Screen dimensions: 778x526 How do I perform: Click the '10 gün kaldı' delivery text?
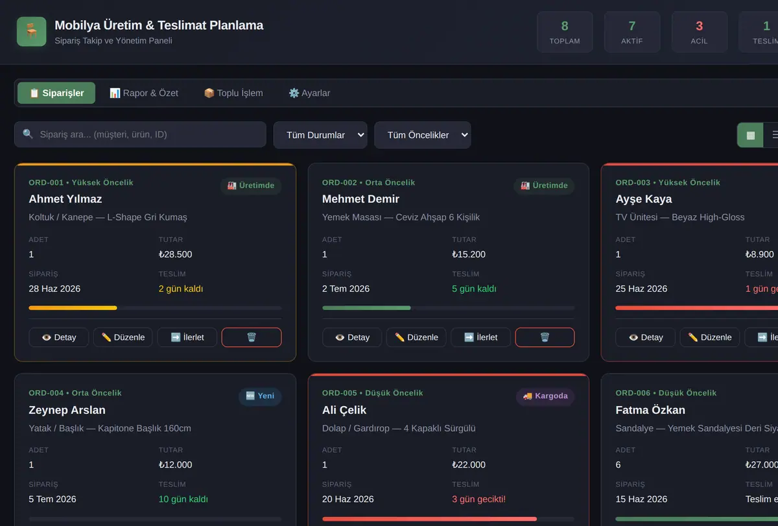pyautogui.click(x=183, y=499)
